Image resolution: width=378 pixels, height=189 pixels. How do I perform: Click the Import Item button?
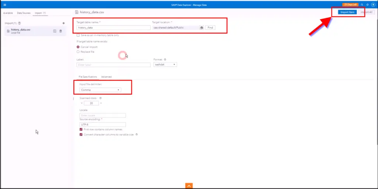pyautogui.click(x=347, y=12)
